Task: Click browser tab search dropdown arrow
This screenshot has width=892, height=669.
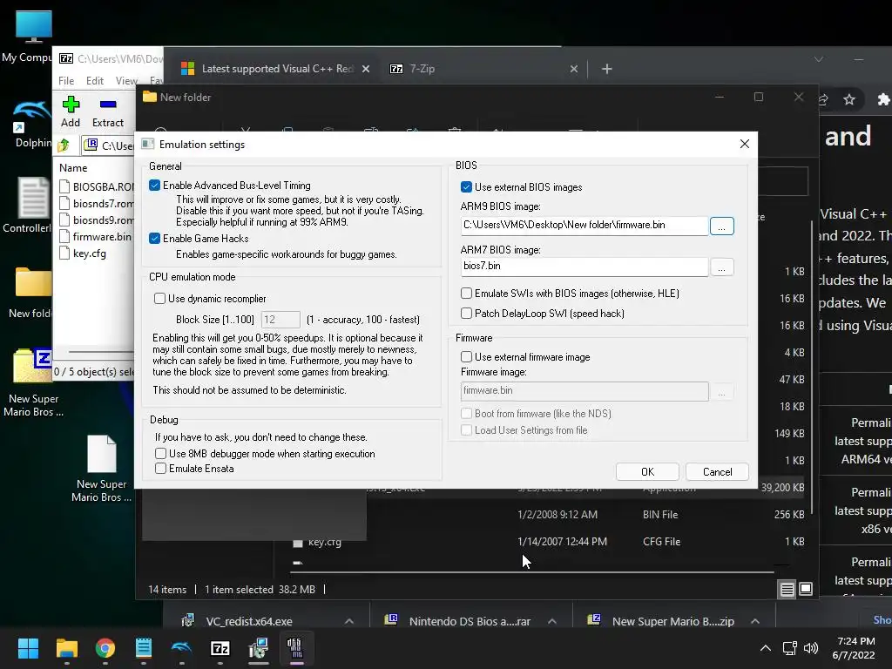Action: tap(819, 59)
